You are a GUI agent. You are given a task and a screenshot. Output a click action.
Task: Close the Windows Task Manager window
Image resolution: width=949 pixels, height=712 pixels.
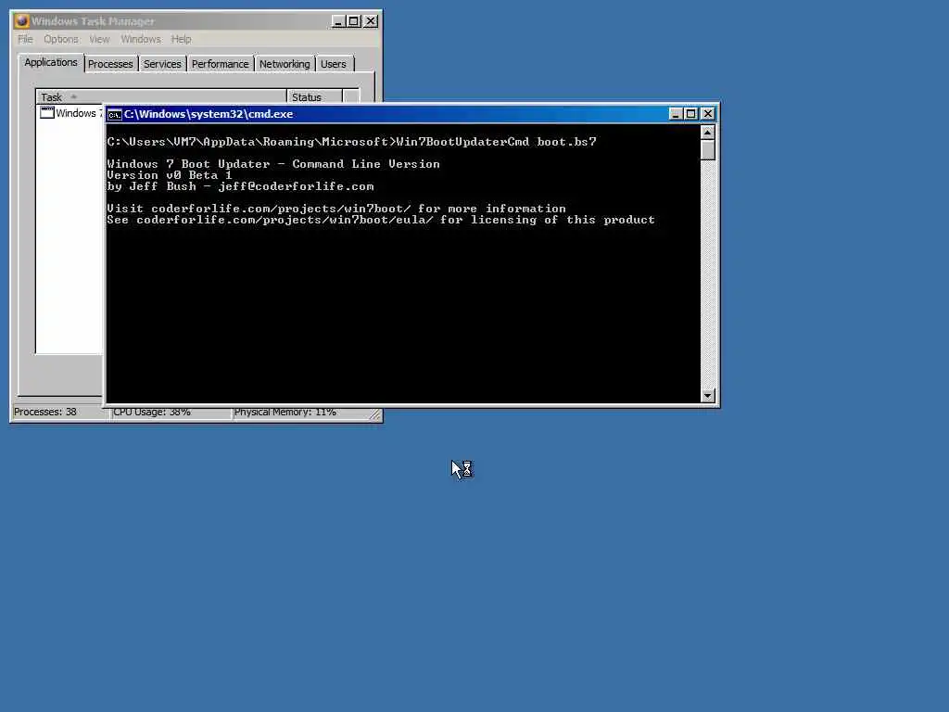pos(371,21)
